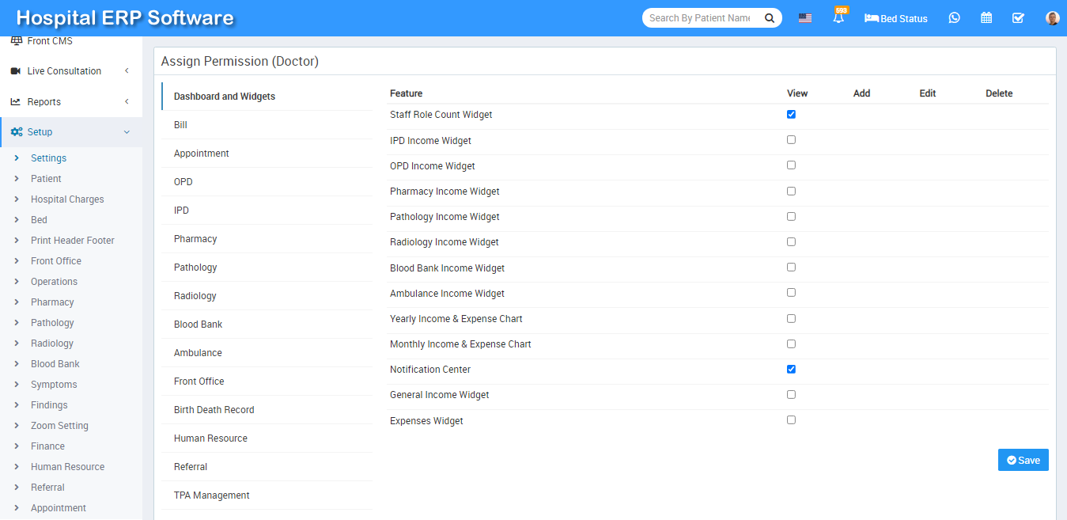Switch to the Pharmacy permission tab

point(195,239)
